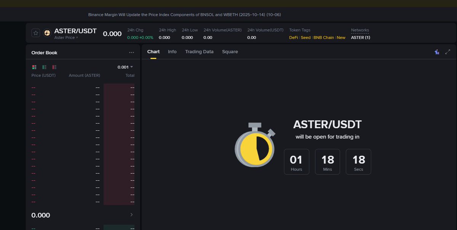Click the ASTER/USDT pair name header
The width and height of the screenshot is (457, 230).
(x=75, y=31)
